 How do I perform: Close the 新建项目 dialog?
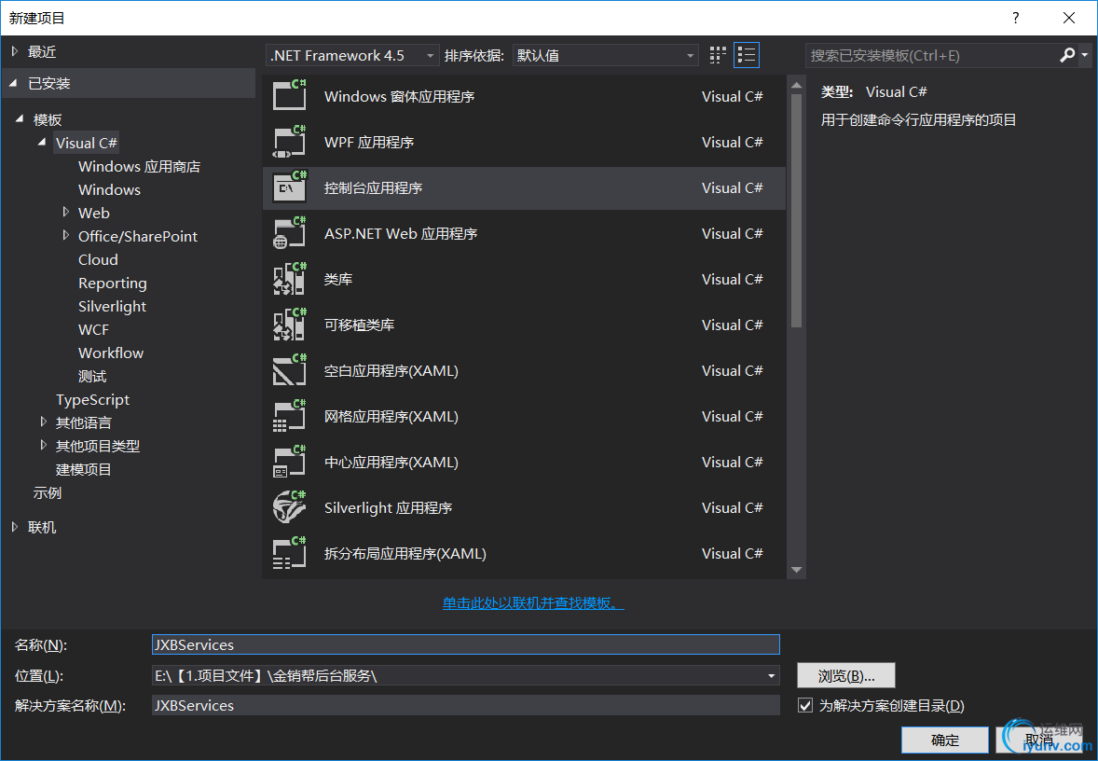1069,18
